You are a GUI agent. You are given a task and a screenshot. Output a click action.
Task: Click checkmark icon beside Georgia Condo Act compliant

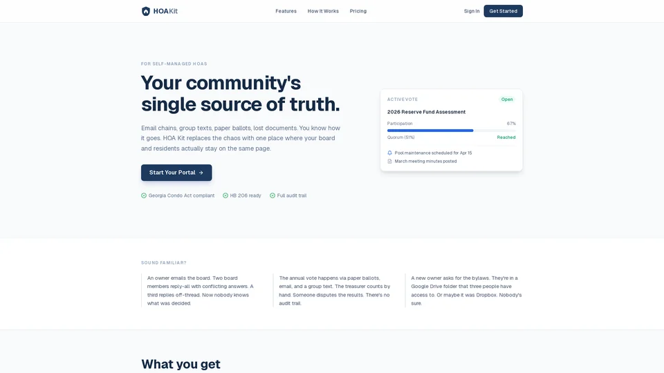(x=144, y=195)
